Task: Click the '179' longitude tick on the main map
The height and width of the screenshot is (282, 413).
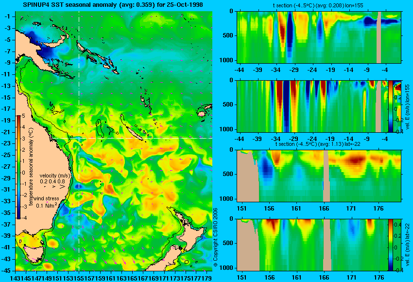Action: click(x=207, y=278)
